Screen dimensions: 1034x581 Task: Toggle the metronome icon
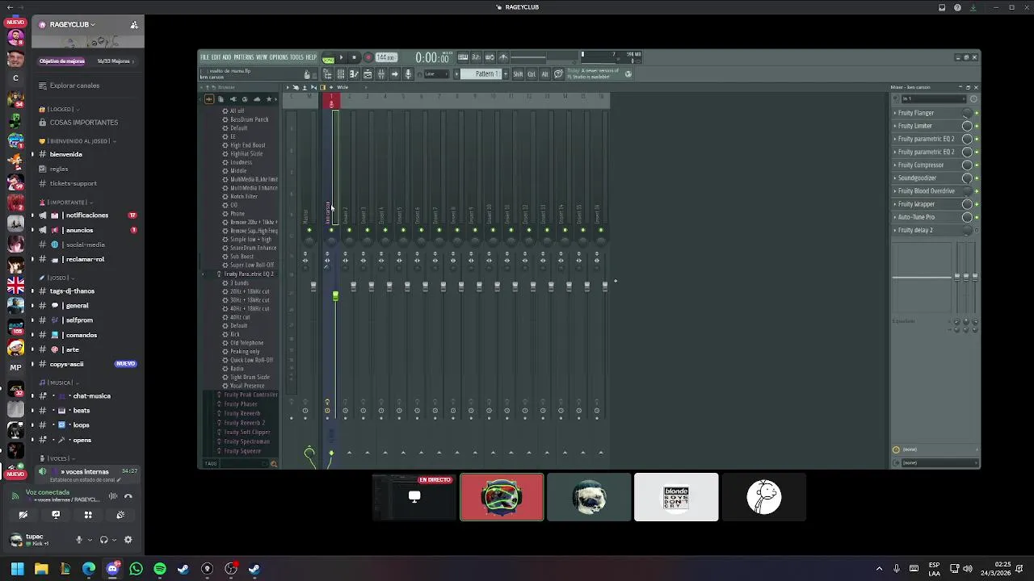click(502, 57)
